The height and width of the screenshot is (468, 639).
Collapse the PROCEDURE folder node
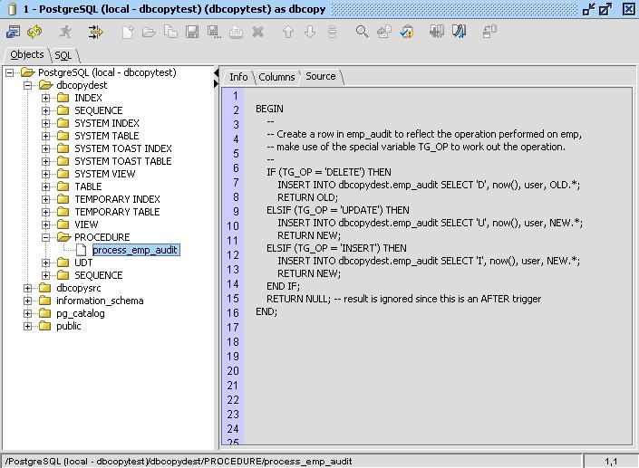46,237
